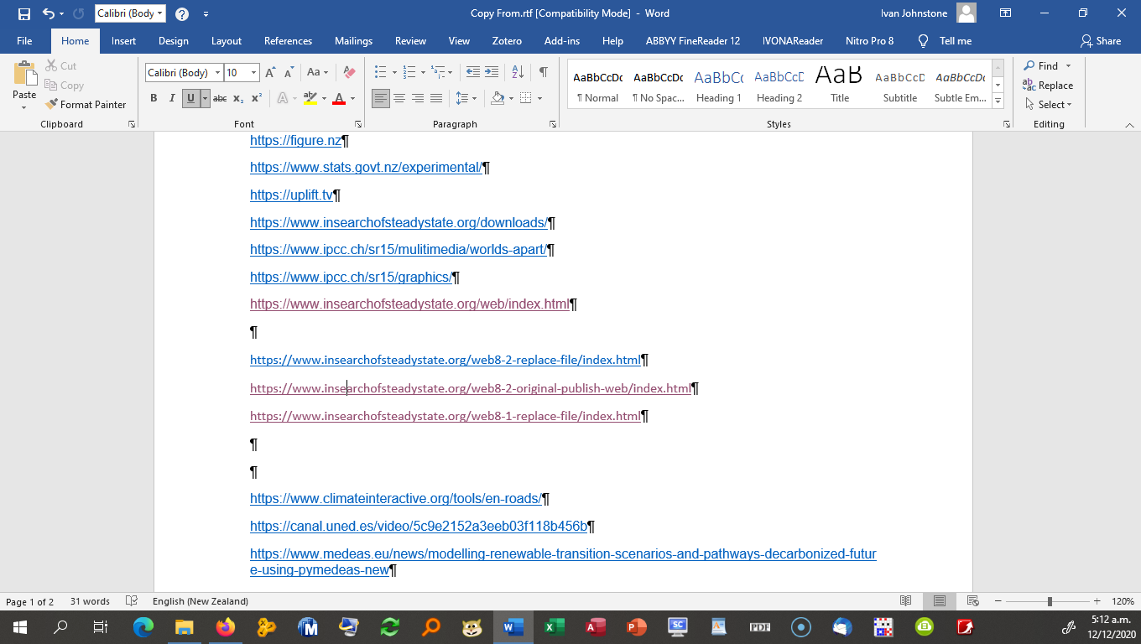This screenshot has height=644, width=1141.
Task: Click the Paste clipboard icon
Action: (x=24, y=74)
